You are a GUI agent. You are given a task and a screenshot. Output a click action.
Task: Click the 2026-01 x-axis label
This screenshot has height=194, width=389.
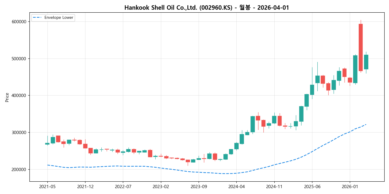click(350, 186)
